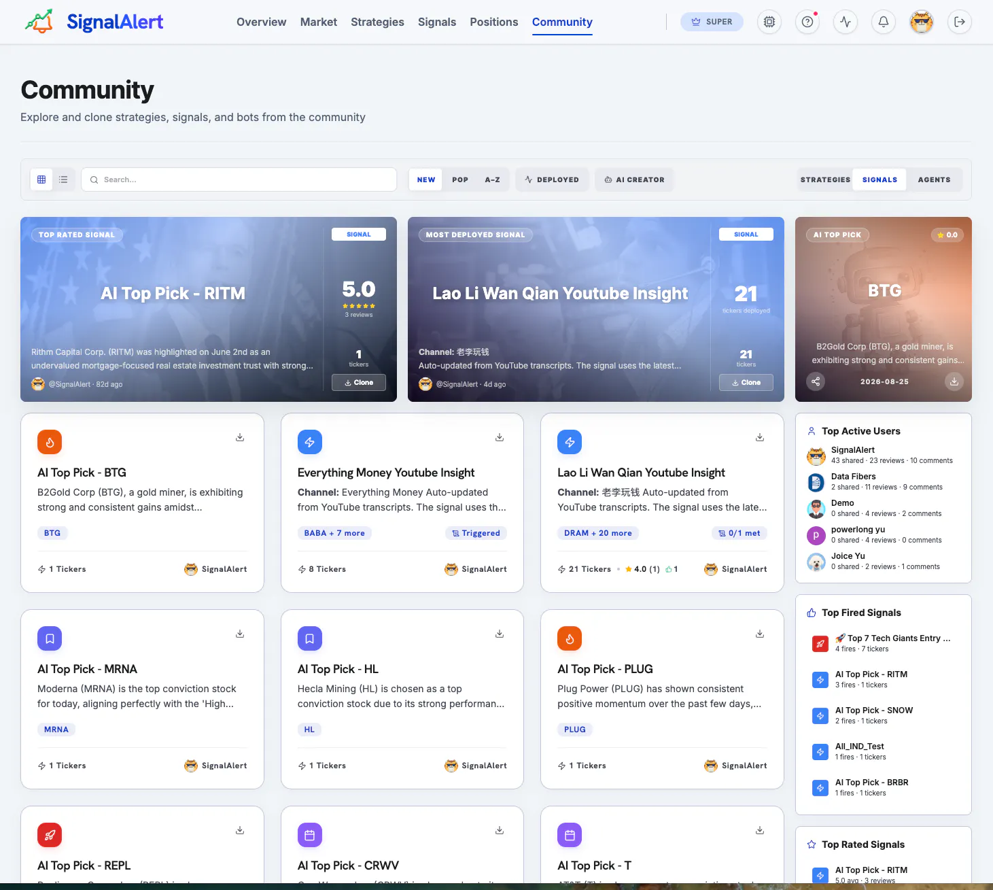The height and width of the screenshot is (890, 993).
Task: Select the AGENTS tab
Action: click(934, 179)
